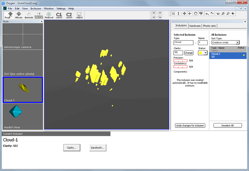249x171 pixels.
Task: Expand the Status color dropdown
Action: (x=205, y=53)
